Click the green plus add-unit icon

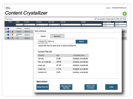pos(124,14)
